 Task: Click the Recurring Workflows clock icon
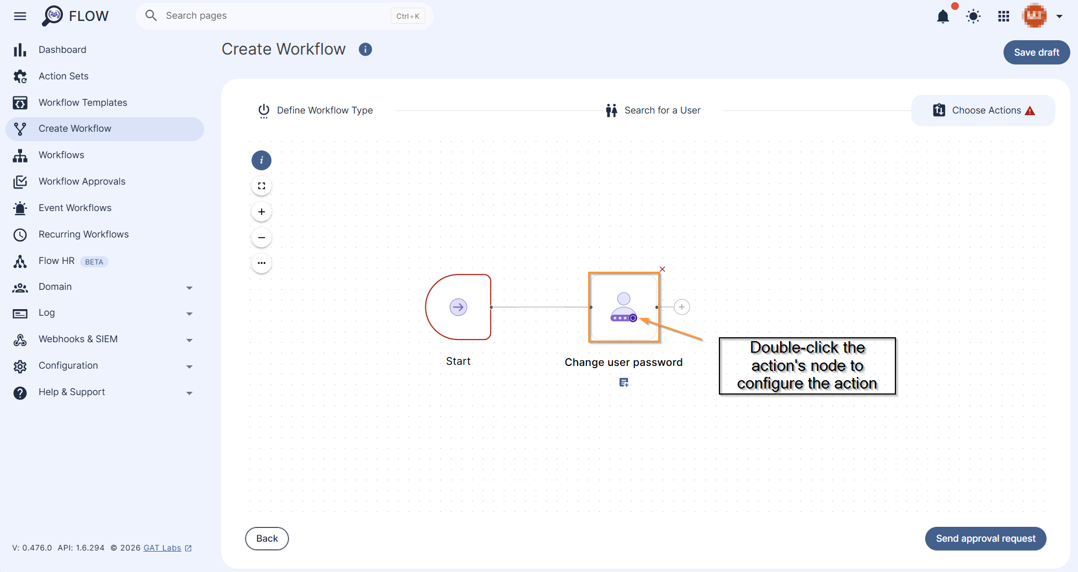[x=20, y=235]
